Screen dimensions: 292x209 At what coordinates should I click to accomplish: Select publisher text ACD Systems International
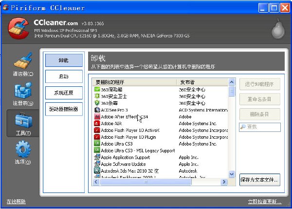coord(203,110)
